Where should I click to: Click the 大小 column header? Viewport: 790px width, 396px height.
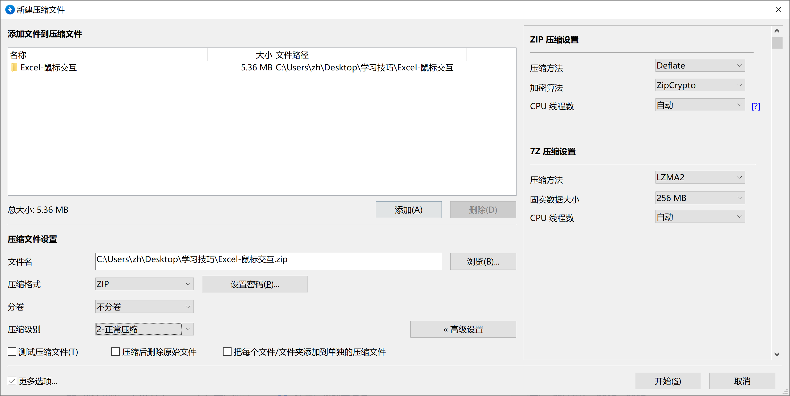(x=241, y=55)
